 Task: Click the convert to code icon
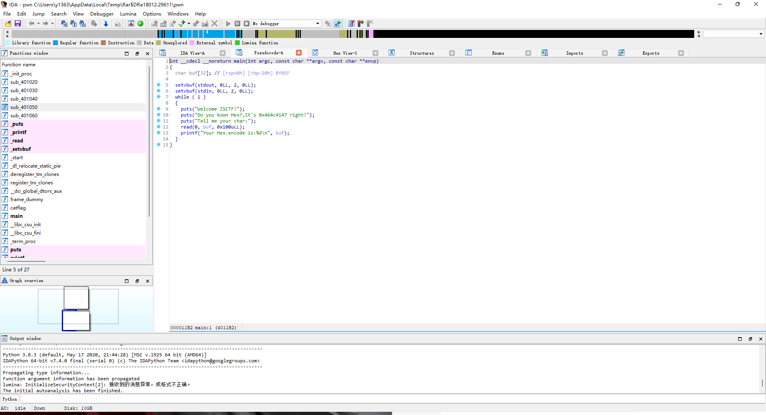pyautogui.click(x=155, y=24)
